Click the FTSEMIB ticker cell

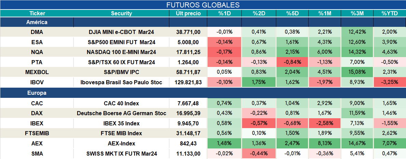click(37, 134)
